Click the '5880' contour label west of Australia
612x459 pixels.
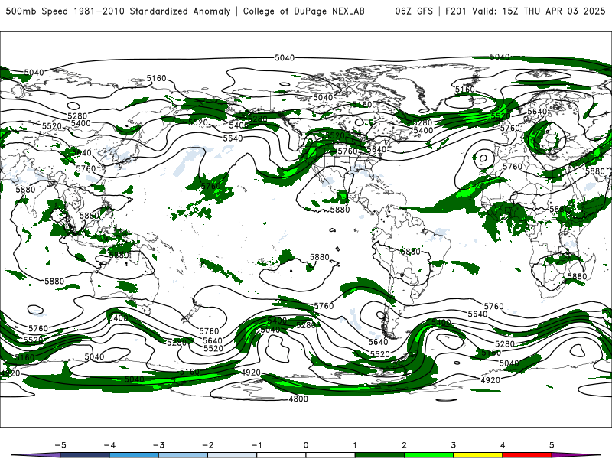pyautogui.click(x=54, y=281)
